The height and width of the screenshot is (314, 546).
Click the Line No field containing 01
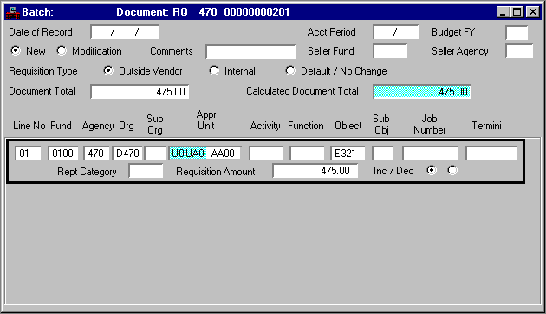28,154
